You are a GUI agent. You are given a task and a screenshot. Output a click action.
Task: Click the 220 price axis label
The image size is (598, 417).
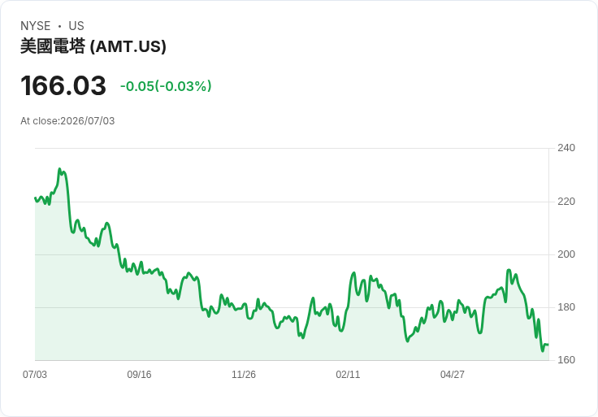(x=566, y=201)
